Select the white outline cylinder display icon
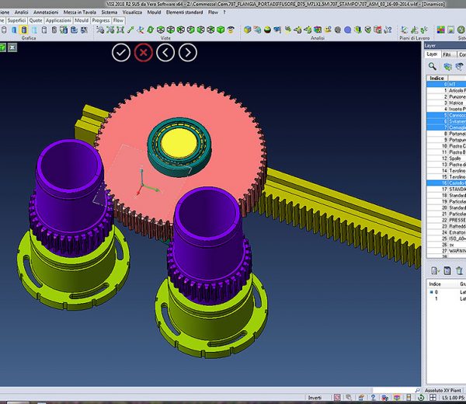The height and width of the screenshot is (404, 466). 44,30
